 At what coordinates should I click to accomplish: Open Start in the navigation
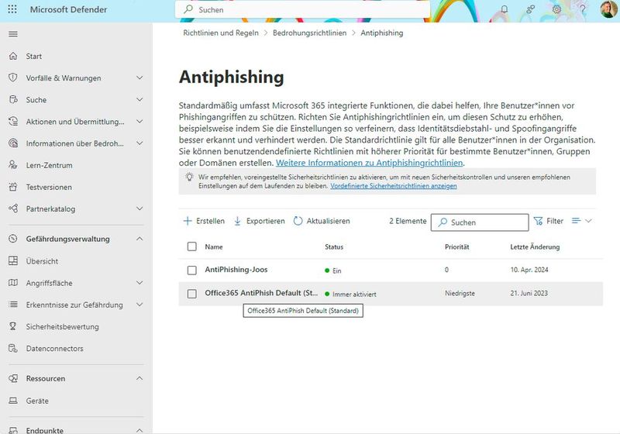[34, 56]
